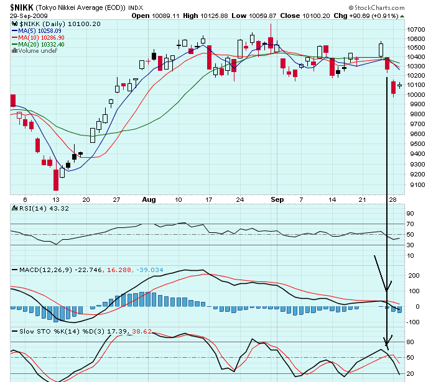Click the black Slow STO legend dash marker

pos(15,332)
